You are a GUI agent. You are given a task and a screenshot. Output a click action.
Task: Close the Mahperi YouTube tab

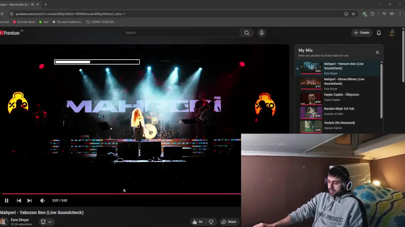tap(38, 4)
